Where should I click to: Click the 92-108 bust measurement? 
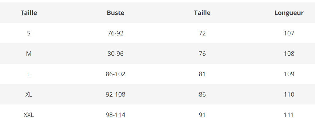(x=116, y=94)
